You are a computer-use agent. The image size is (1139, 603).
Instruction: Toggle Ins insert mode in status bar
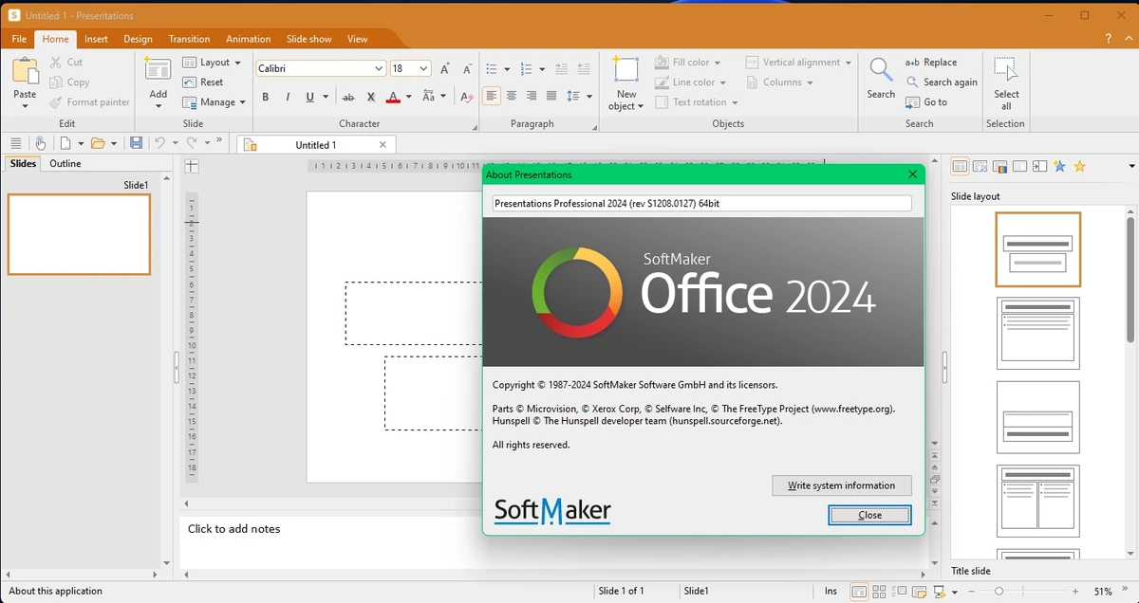831,592
